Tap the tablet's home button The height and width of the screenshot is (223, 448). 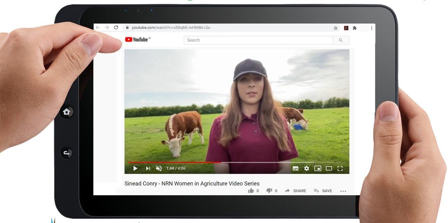pyautogui.click(x=67, y=111)
